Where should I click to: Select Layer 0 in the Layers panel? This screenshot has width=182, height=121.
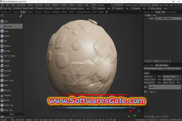165,92
